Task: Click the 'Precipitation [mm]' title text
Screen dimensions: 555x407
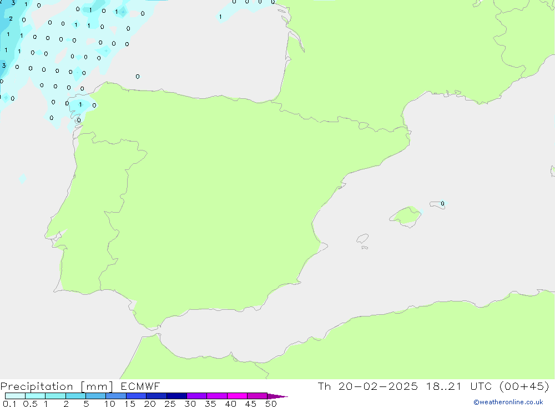Action: (x=57, y=386)
